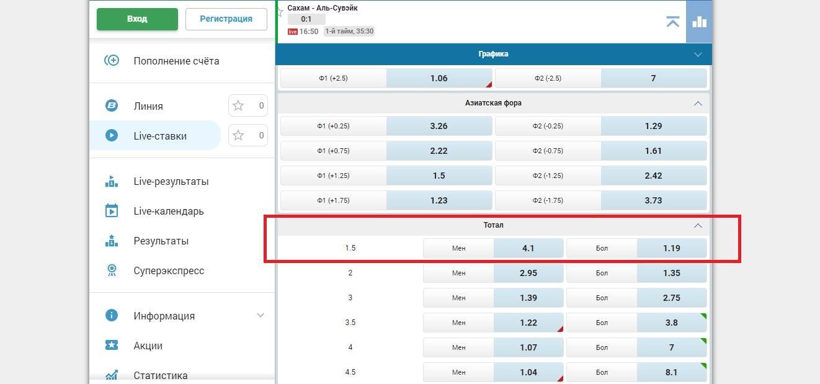Click the Линия sidebar icon
This screenshot has width=820, height=384.
pyautogui.click(x=112, y=105)
